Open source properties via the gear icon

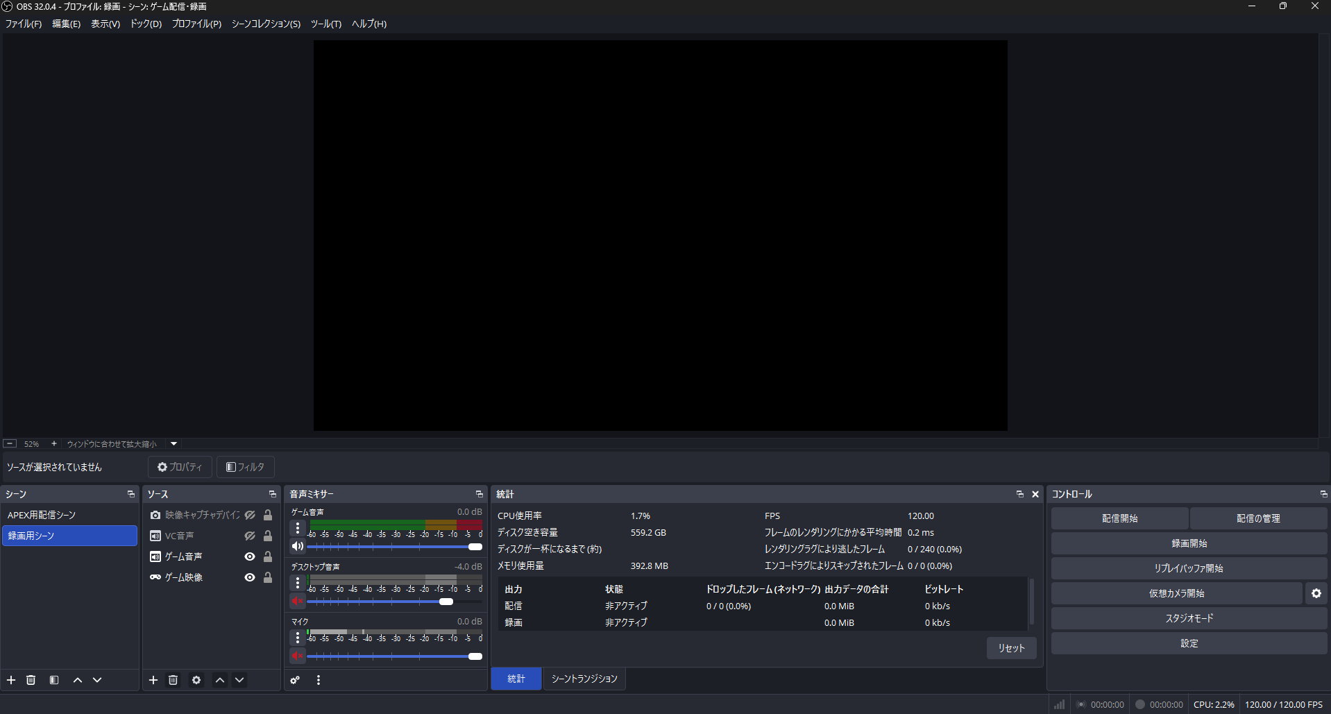tap(196, 680)
